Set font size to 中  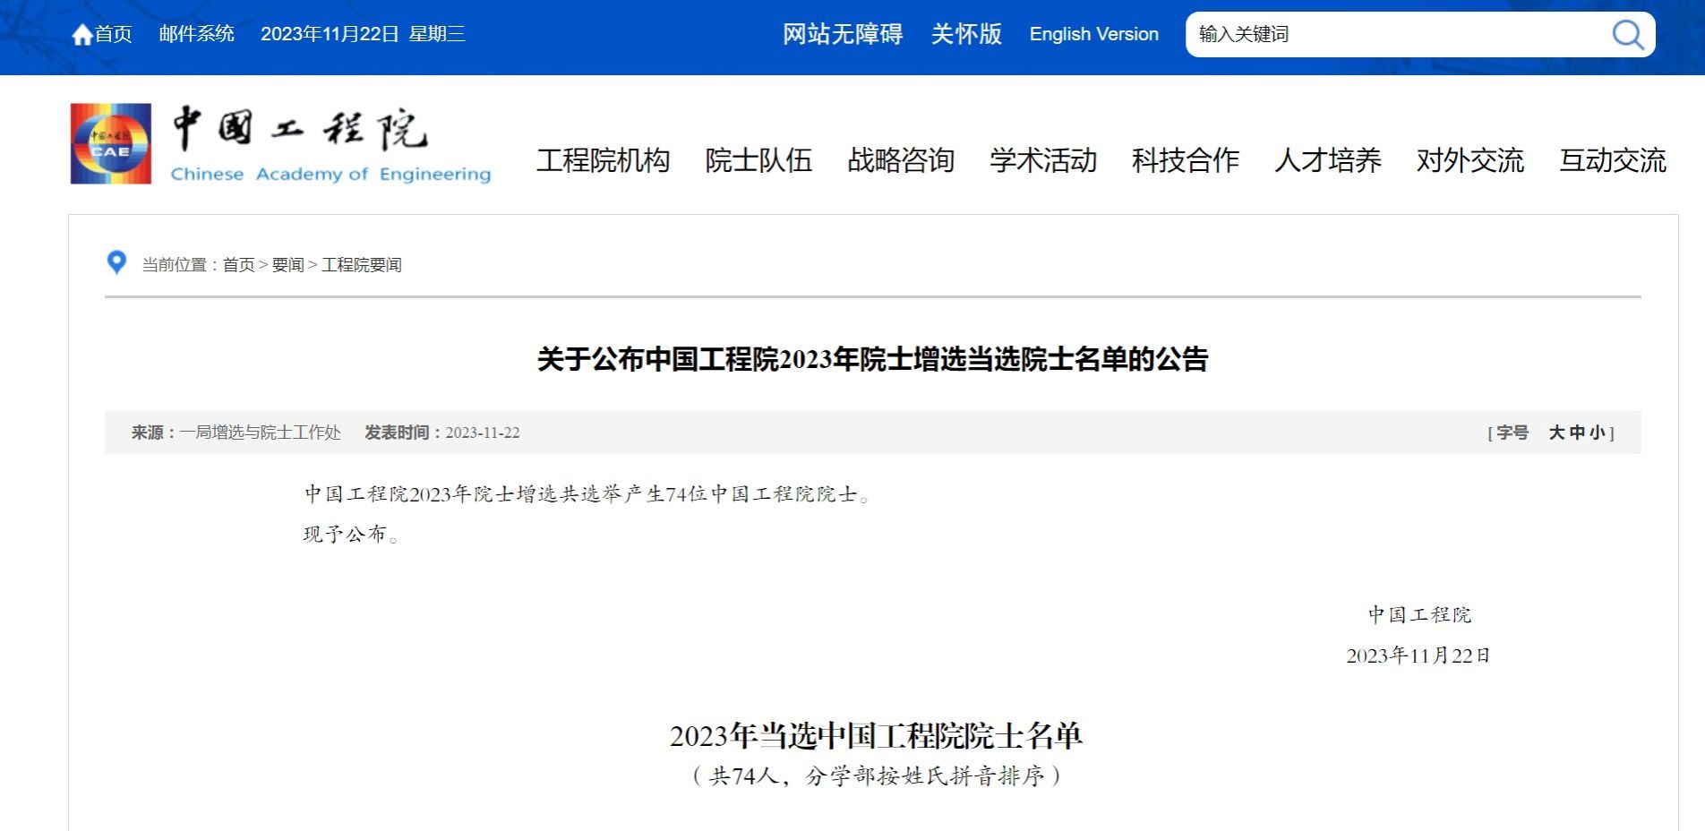1577,433
